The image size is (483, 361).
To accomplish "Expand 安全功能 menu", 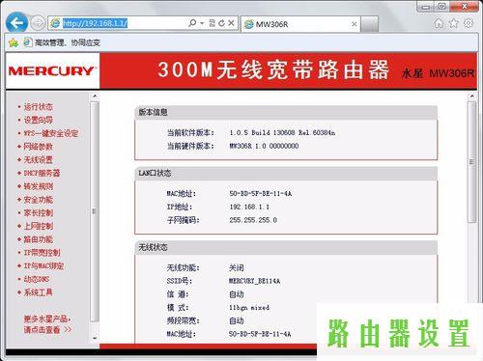I will coord(39,200).
